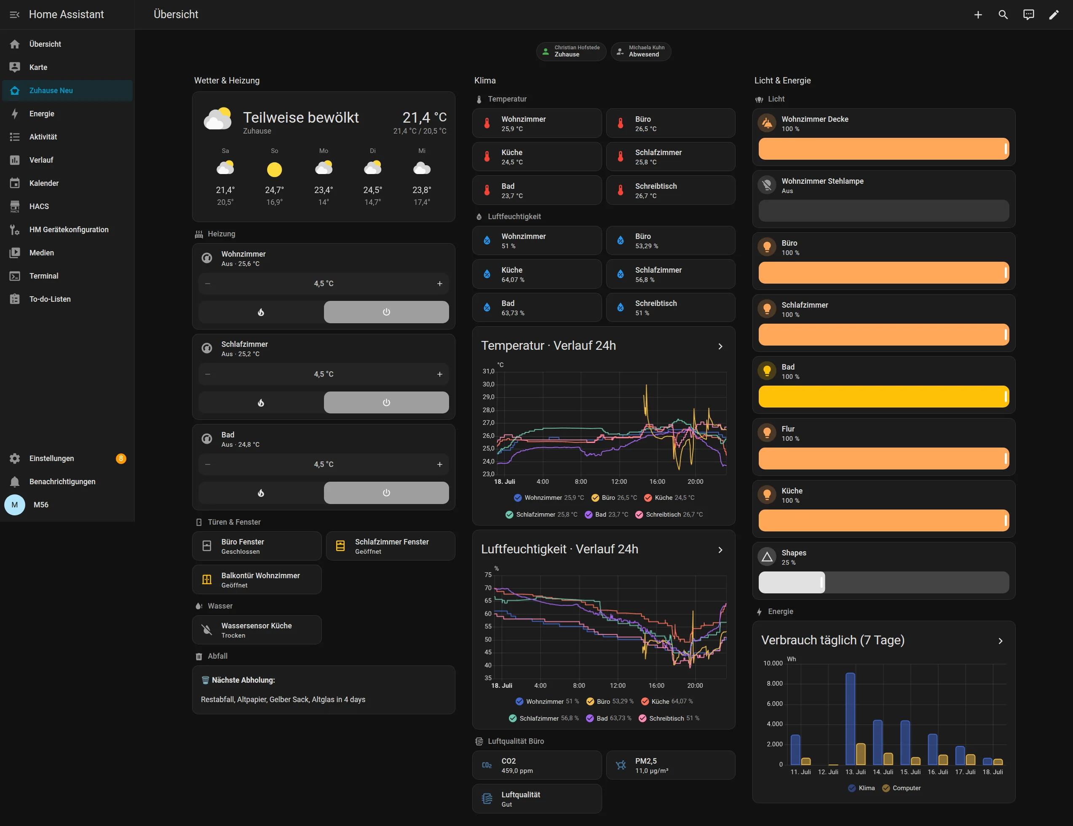Open Verlauf in sidebar
This screenshot has height=826, width=1073.
pos(67,160)
